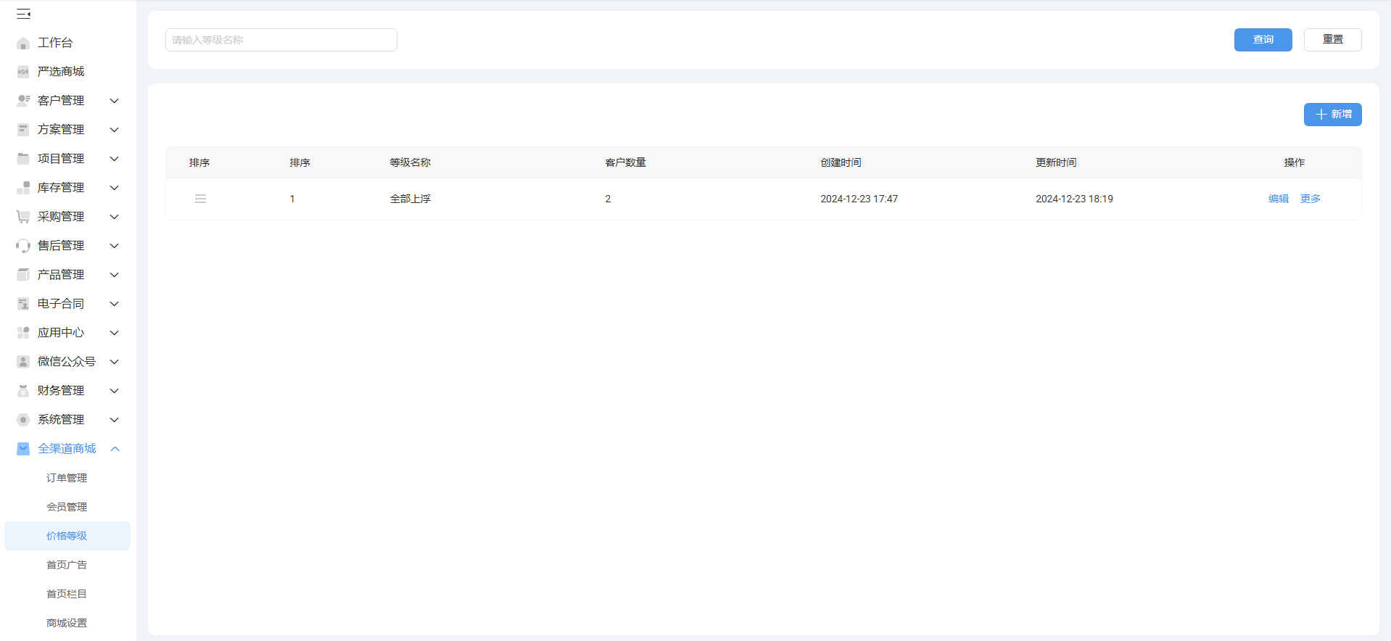Expand the 采购管理 chevron
This screenshot has width=1391, height=641.
pos(114,217)
